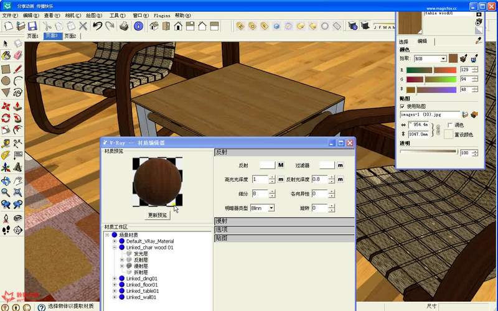
Task: Click the red R color slider
Action: (x=432, y=70)
